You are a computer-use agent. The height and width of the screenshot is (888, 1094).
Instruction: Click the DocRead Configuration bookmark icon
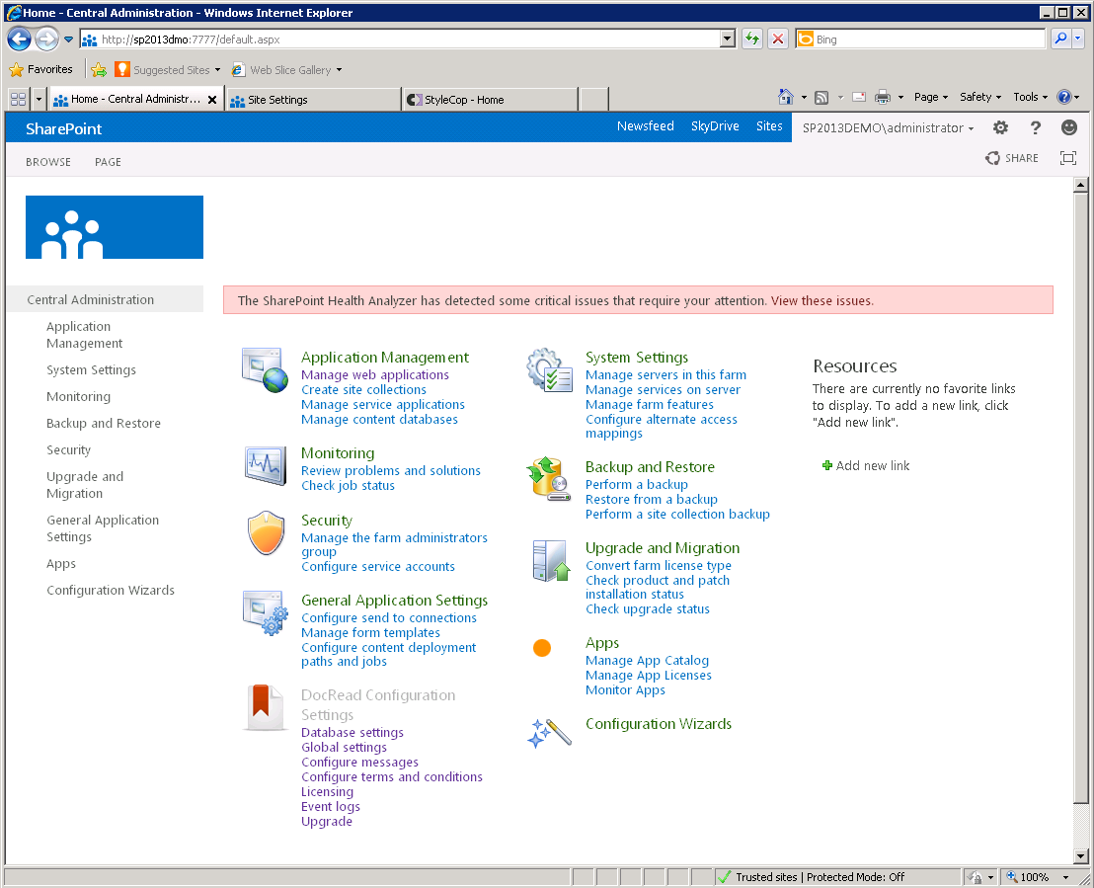[266, 707]
